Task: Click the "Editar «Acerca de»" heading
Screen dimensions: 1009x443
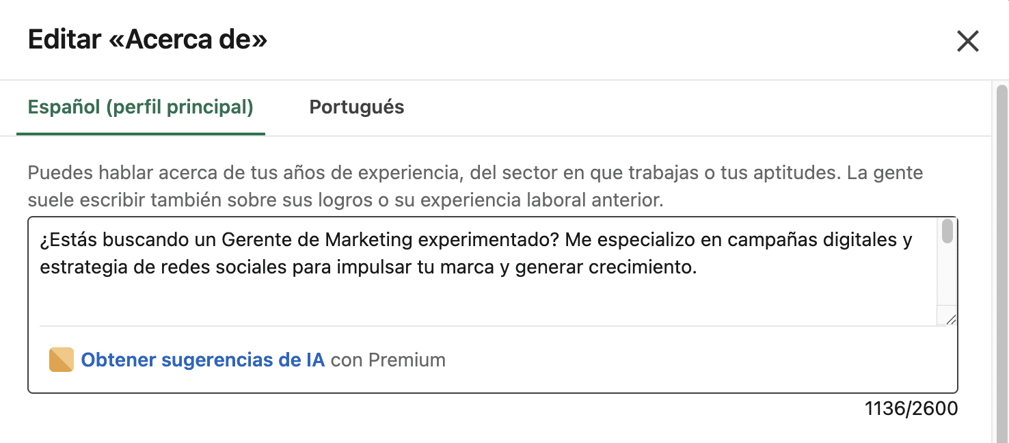Action: pos(147,40)
